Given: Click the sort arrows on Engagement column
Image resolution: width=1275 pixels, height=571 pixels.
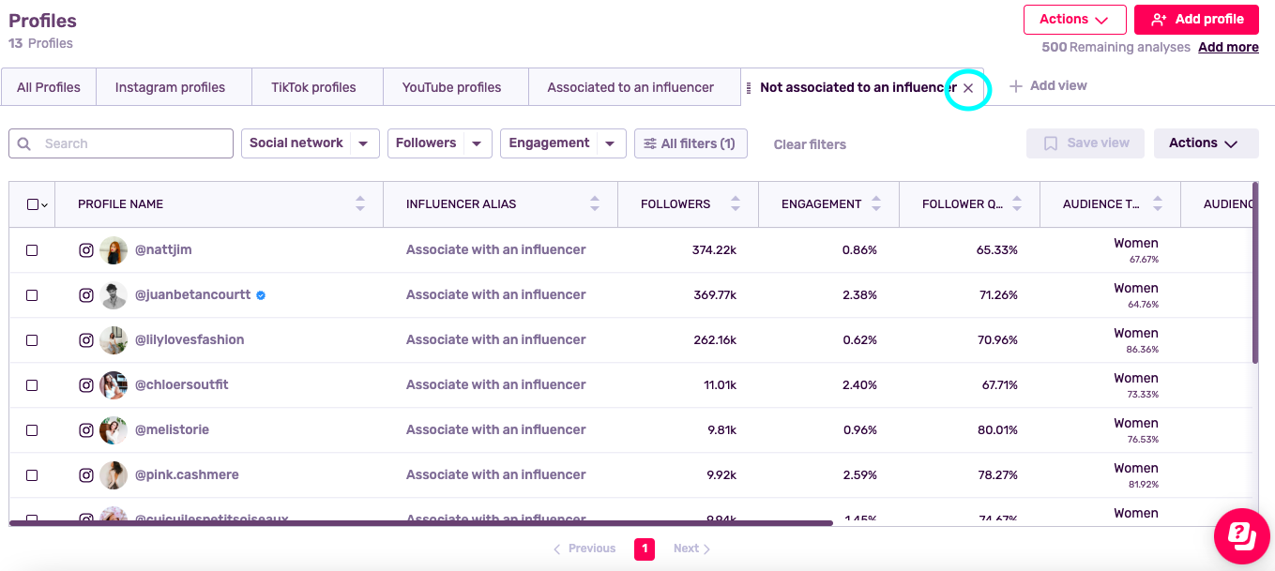Looking at the screenshot, I should click(876, 203).
